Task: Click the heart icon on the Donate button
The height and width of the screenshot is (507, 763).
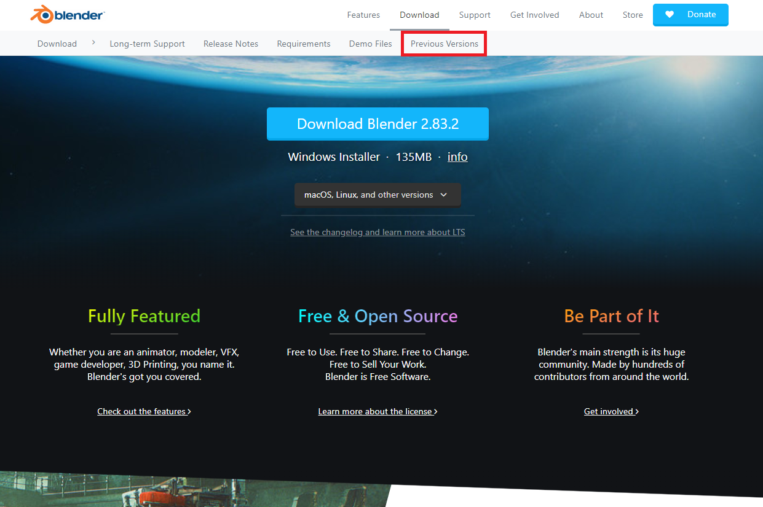Action: [x=670, y=15]
